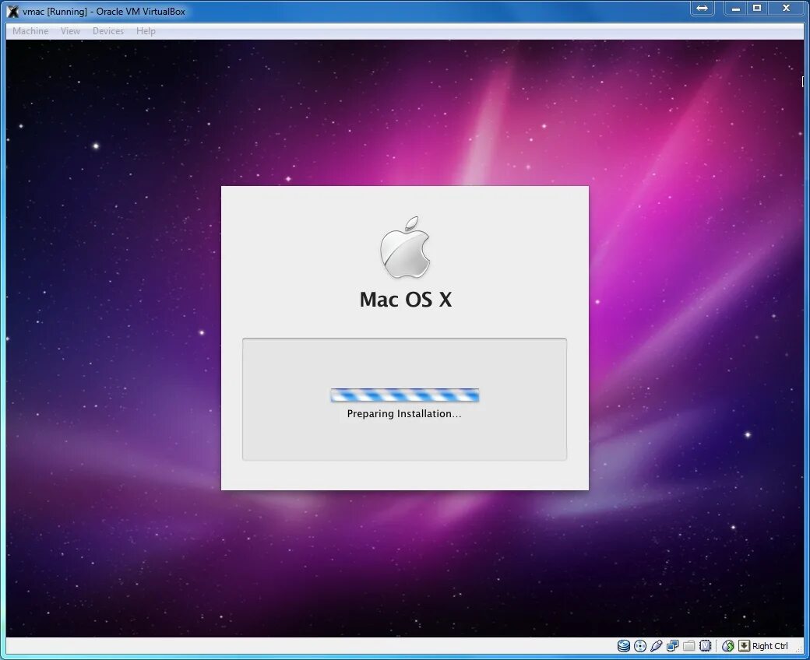Click the Mac OS X heading

point(406,300)
